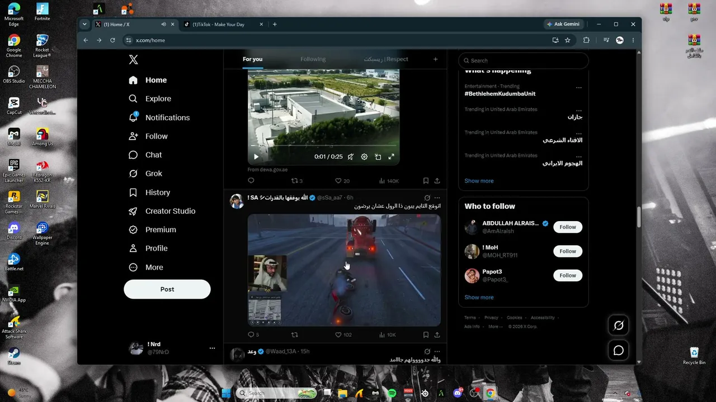Expand the DEWA video to fullscreen

(x=391, y=157)
